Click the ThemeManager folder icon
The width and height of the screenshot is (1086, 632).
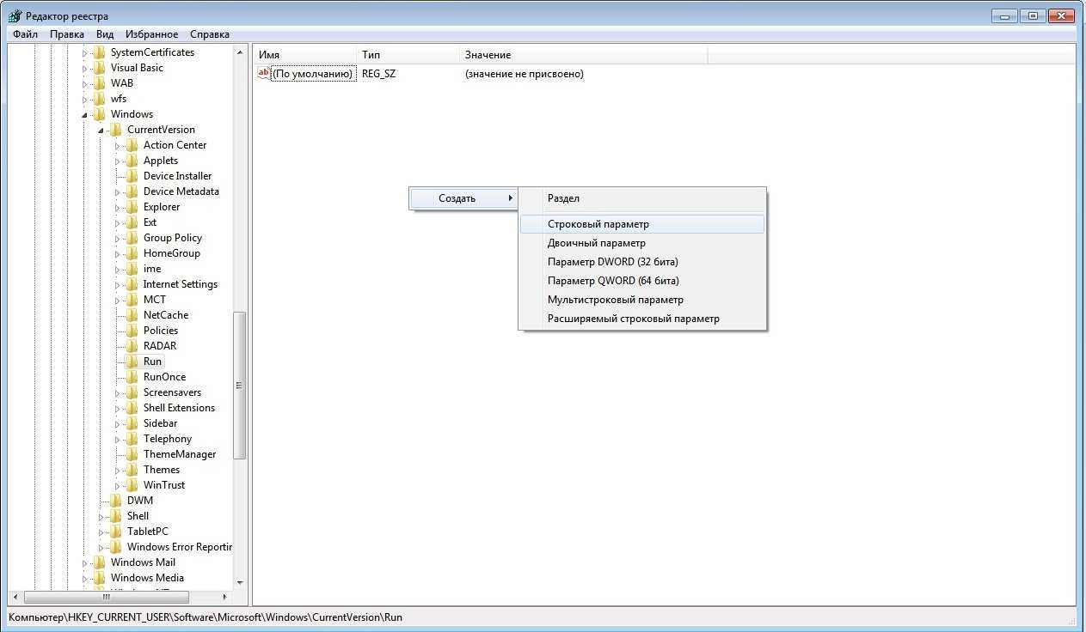pyautogui.click(x=132, y=454)
